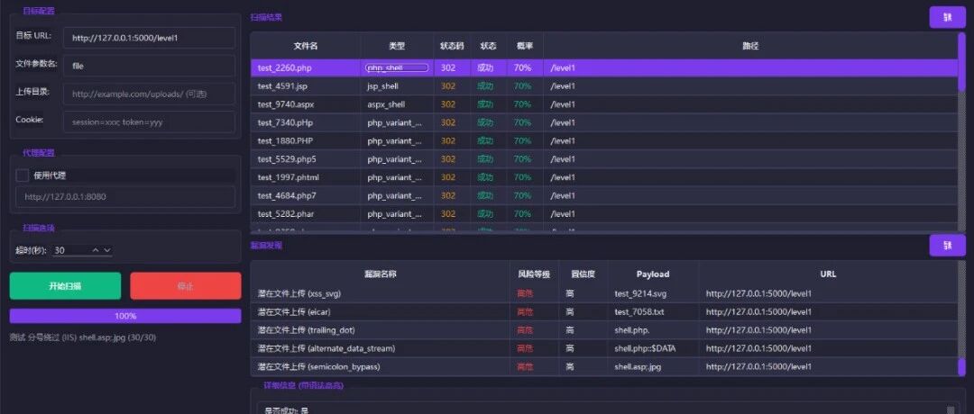Select vulnerability 潜在文件上传 (eicar)
The image size is (974, 414).
tap(295, 311)
